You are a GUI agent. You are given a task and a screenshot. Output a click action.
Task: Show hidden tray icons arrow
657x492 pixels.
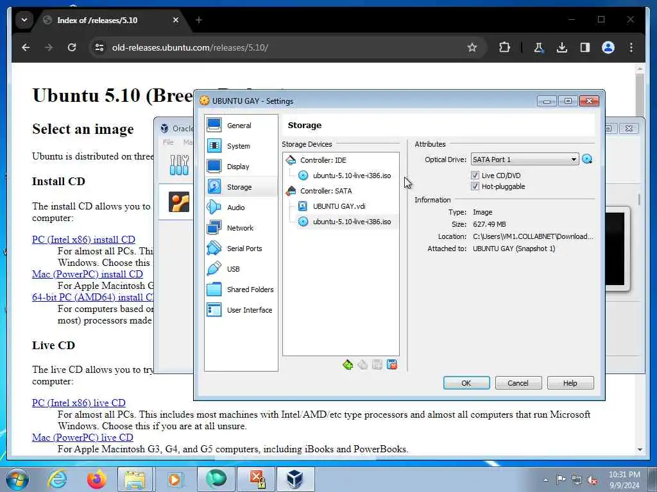[x=545, y=480]
